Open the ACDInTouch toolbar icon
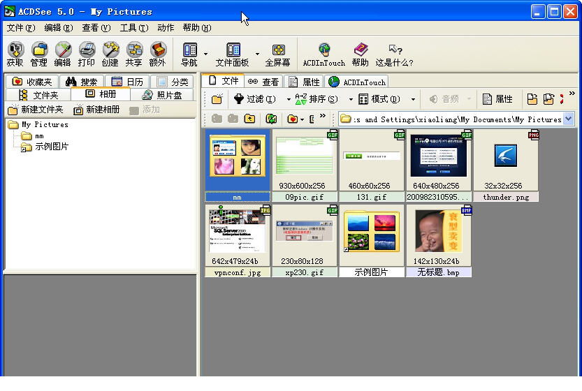 click(323, 53)
